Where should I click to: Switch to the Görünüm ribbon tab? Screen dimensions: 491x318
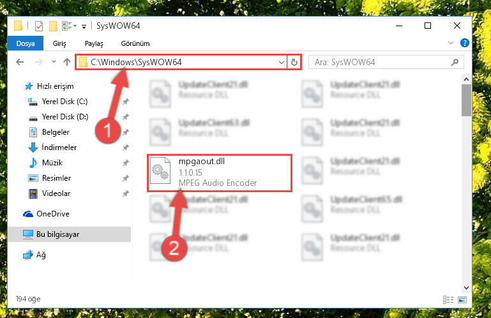(135, 43)
